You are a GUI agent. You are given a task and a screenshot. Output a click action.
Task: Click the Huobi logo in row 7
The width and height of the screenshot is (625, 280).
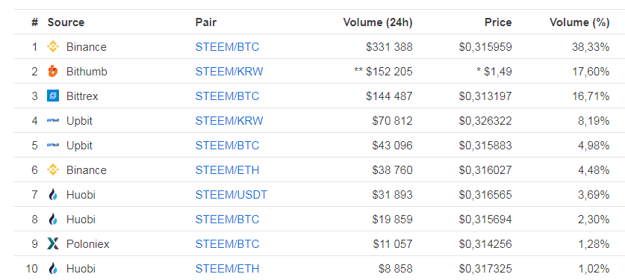pos(53,195)
